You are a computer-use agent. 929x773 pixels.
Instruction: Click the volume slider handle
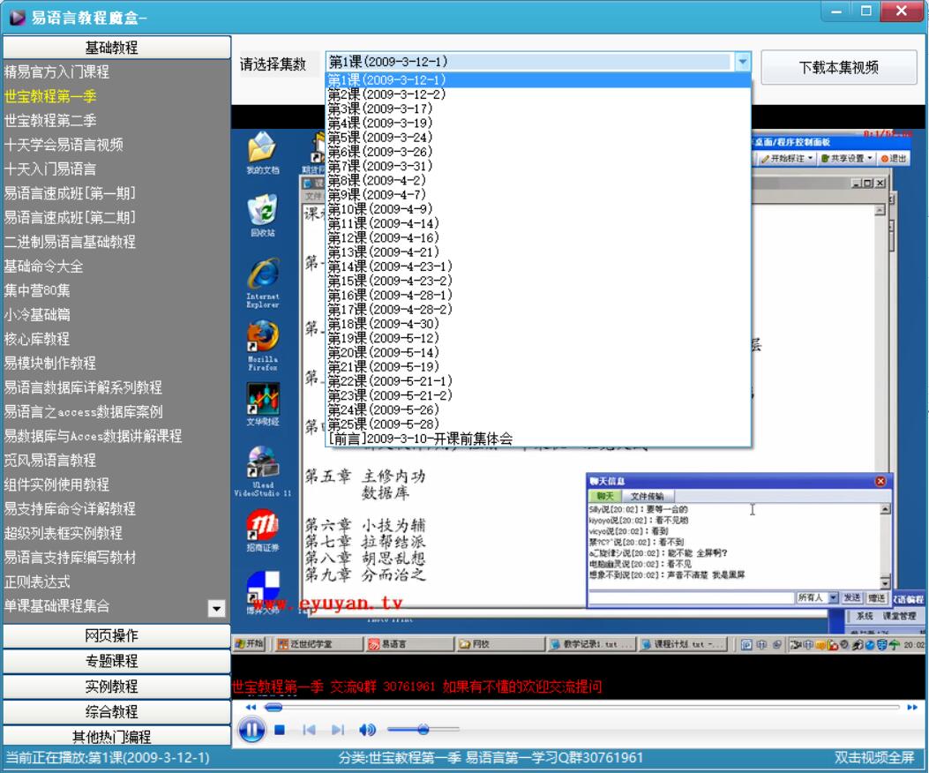423,730
